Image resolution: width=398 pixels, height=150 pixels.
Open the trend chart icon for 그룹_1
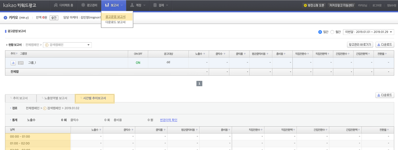click(13, 63)
